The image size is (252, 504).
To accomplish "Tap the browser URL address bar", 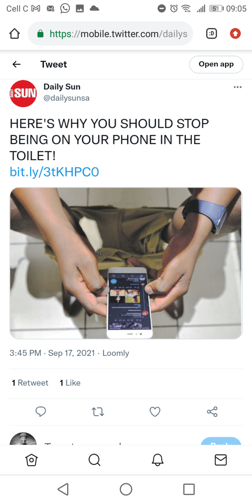I will 110,34.
